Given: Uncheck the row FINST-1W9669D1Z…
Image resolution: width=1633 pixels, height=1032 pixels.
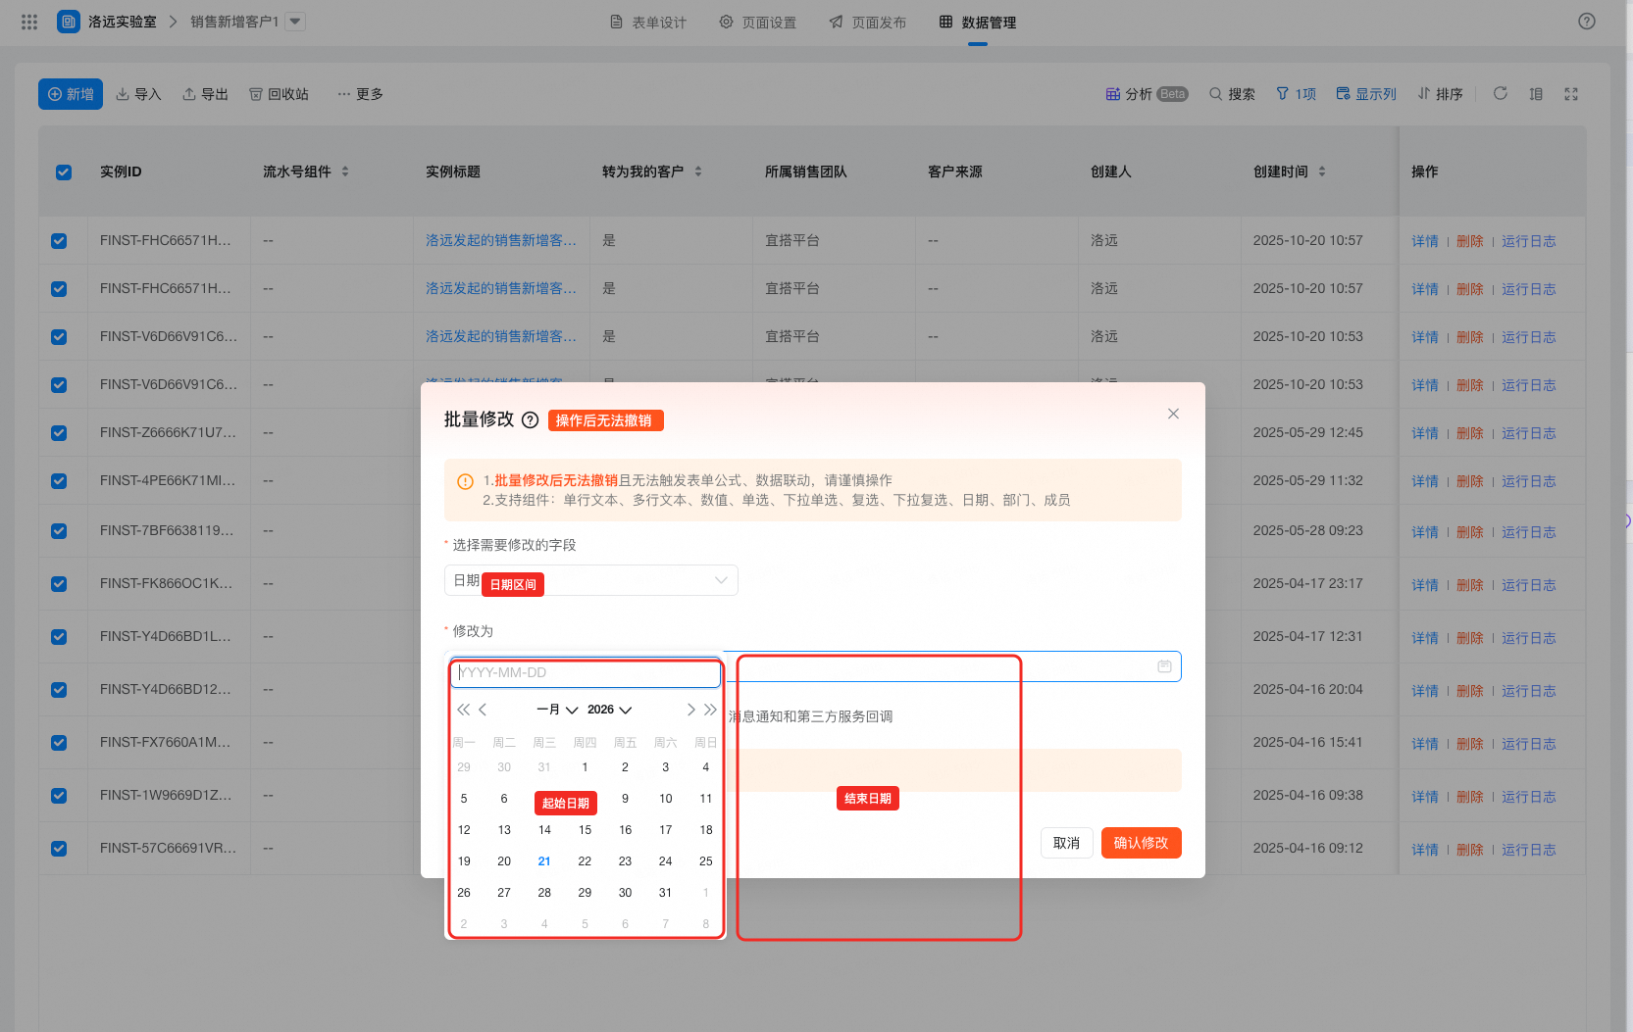Looking at the screenshot, I should 59,796.
